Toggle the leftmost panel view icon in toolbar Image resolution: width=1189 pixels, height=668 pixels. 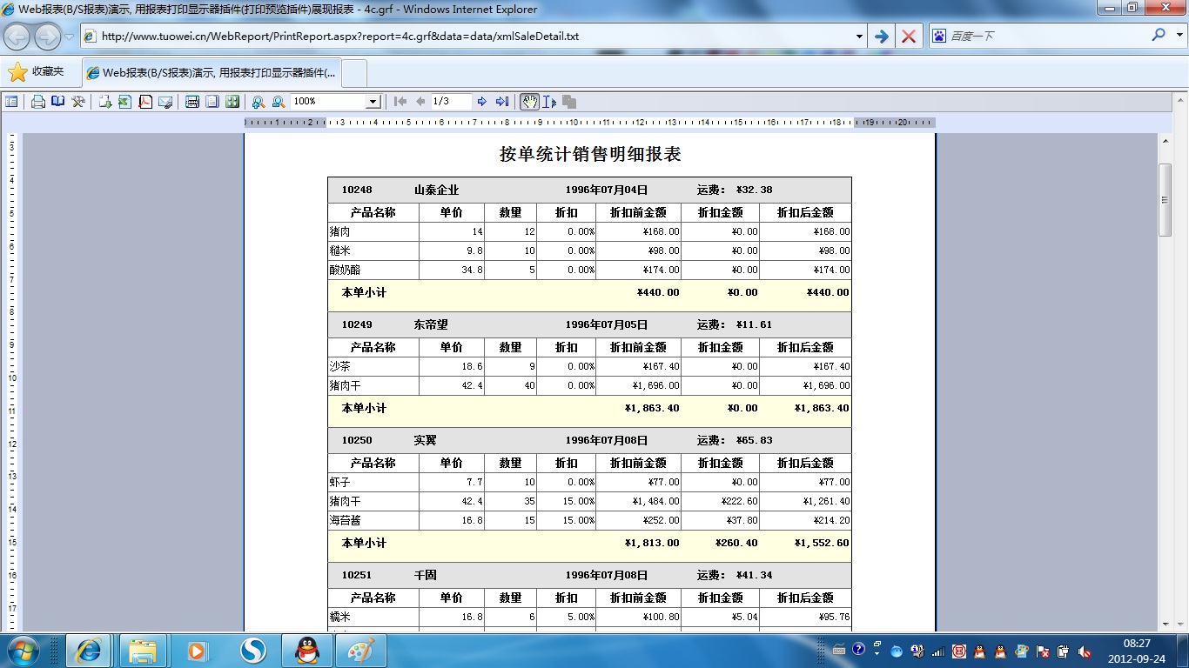(x=11, y=102)
